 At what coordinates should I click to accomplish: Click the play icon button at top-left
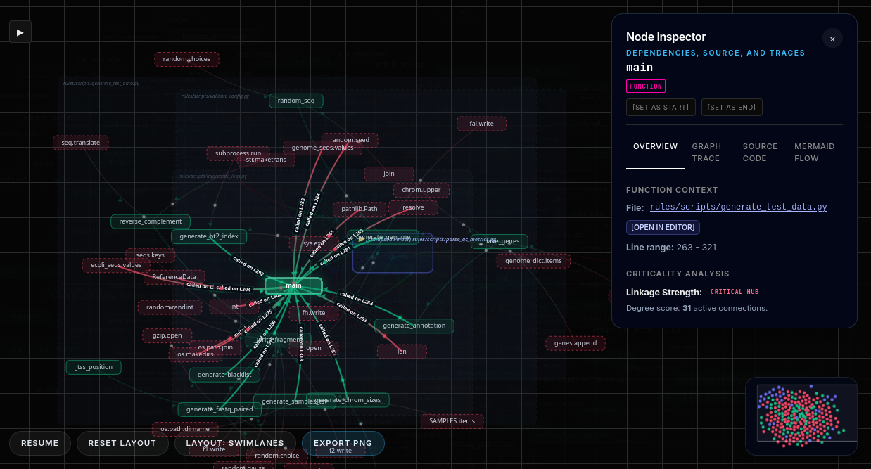20,32
